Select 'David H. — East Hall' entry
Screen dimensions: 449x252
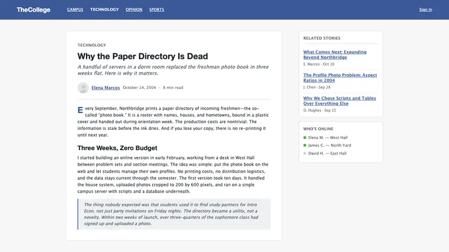point(327,153)
